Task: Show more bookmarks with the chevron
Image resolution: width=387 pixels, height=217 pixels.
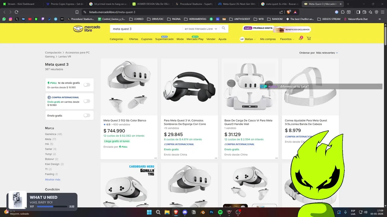Action: [x=379, y=19]
